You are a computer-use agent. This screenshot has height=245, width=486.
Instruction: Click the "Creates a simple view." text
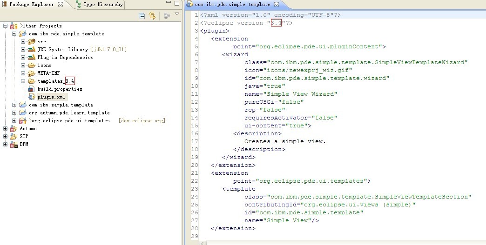285,141
